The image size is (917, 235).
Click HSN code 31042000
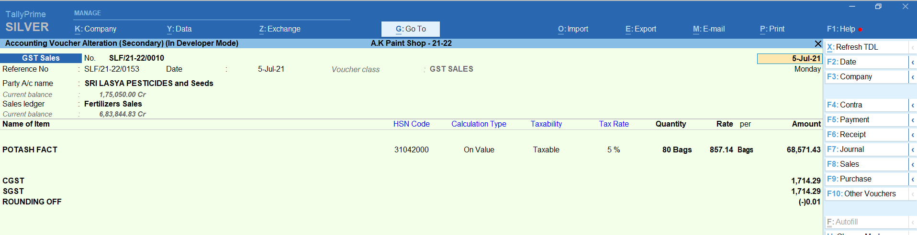(412, 150)
